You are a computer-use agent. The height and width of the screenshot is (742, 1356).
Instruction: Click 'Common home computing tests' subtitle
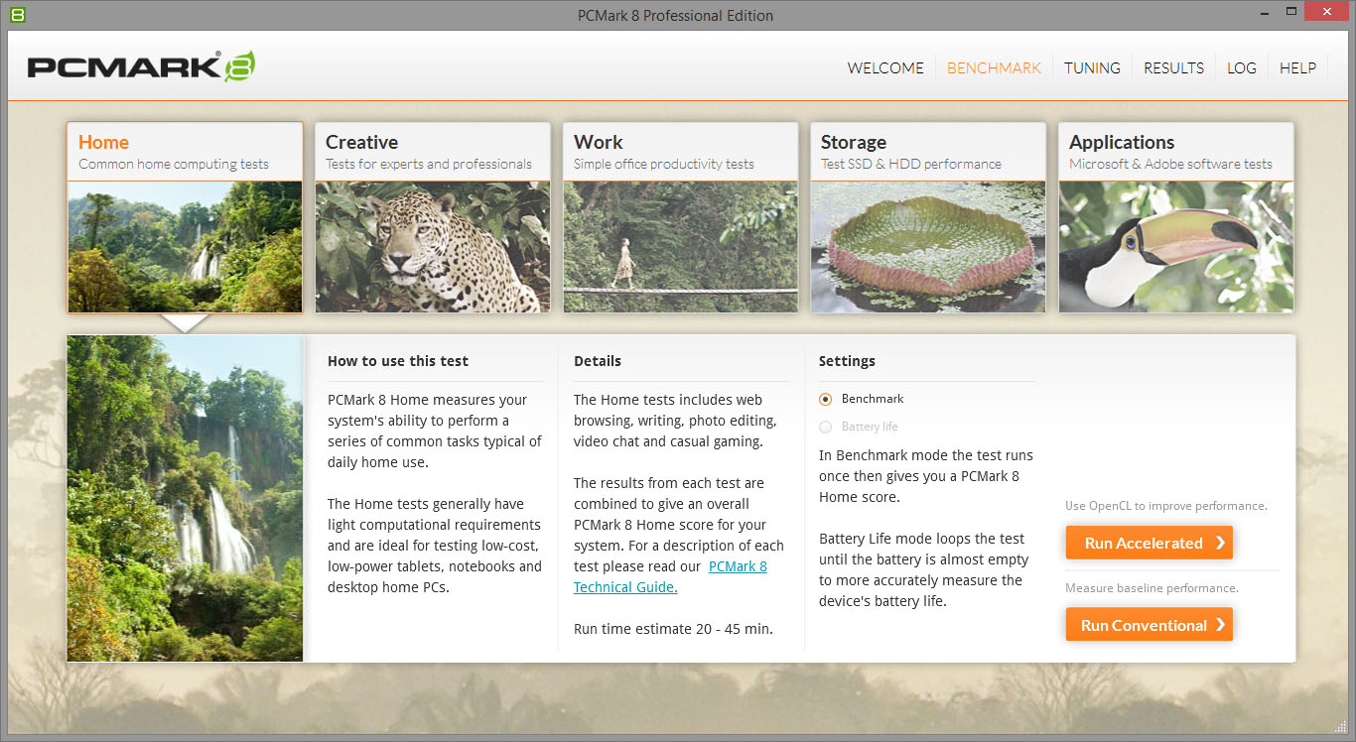[174, 165]
